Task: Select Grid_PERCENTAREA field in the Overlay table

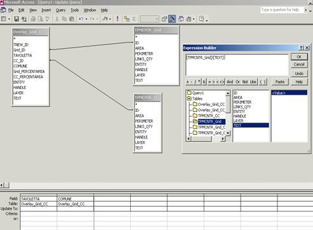Action: [29, 71]
